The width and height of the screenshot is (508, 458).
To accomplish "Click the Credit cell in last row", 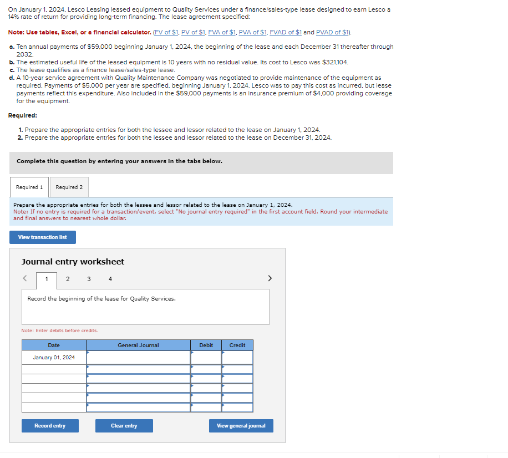I will tap(237, 408).
